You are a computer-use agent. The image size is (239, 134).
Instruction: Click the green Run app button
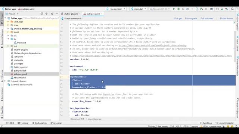coord(174,9)
